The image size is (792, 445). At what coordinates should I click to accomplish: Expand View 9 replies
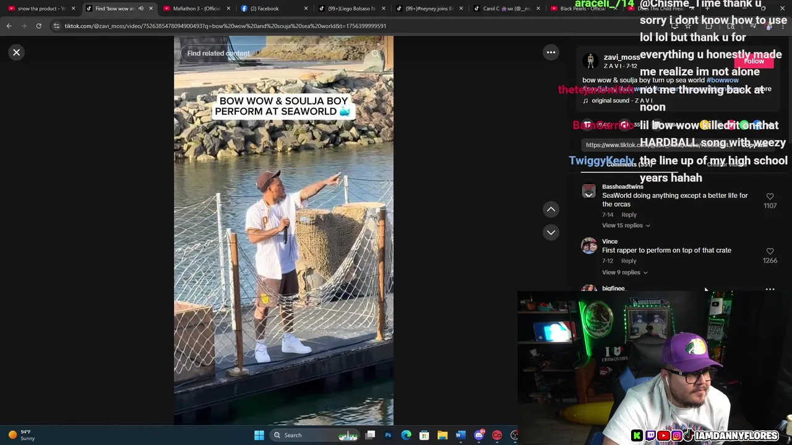point(624,273)
